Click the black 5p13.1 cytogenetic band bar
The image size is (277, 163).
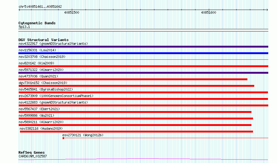click(143, 30)
